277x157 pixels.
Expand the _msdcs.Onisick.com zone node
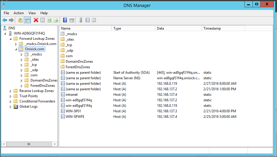tap(16, 44)
